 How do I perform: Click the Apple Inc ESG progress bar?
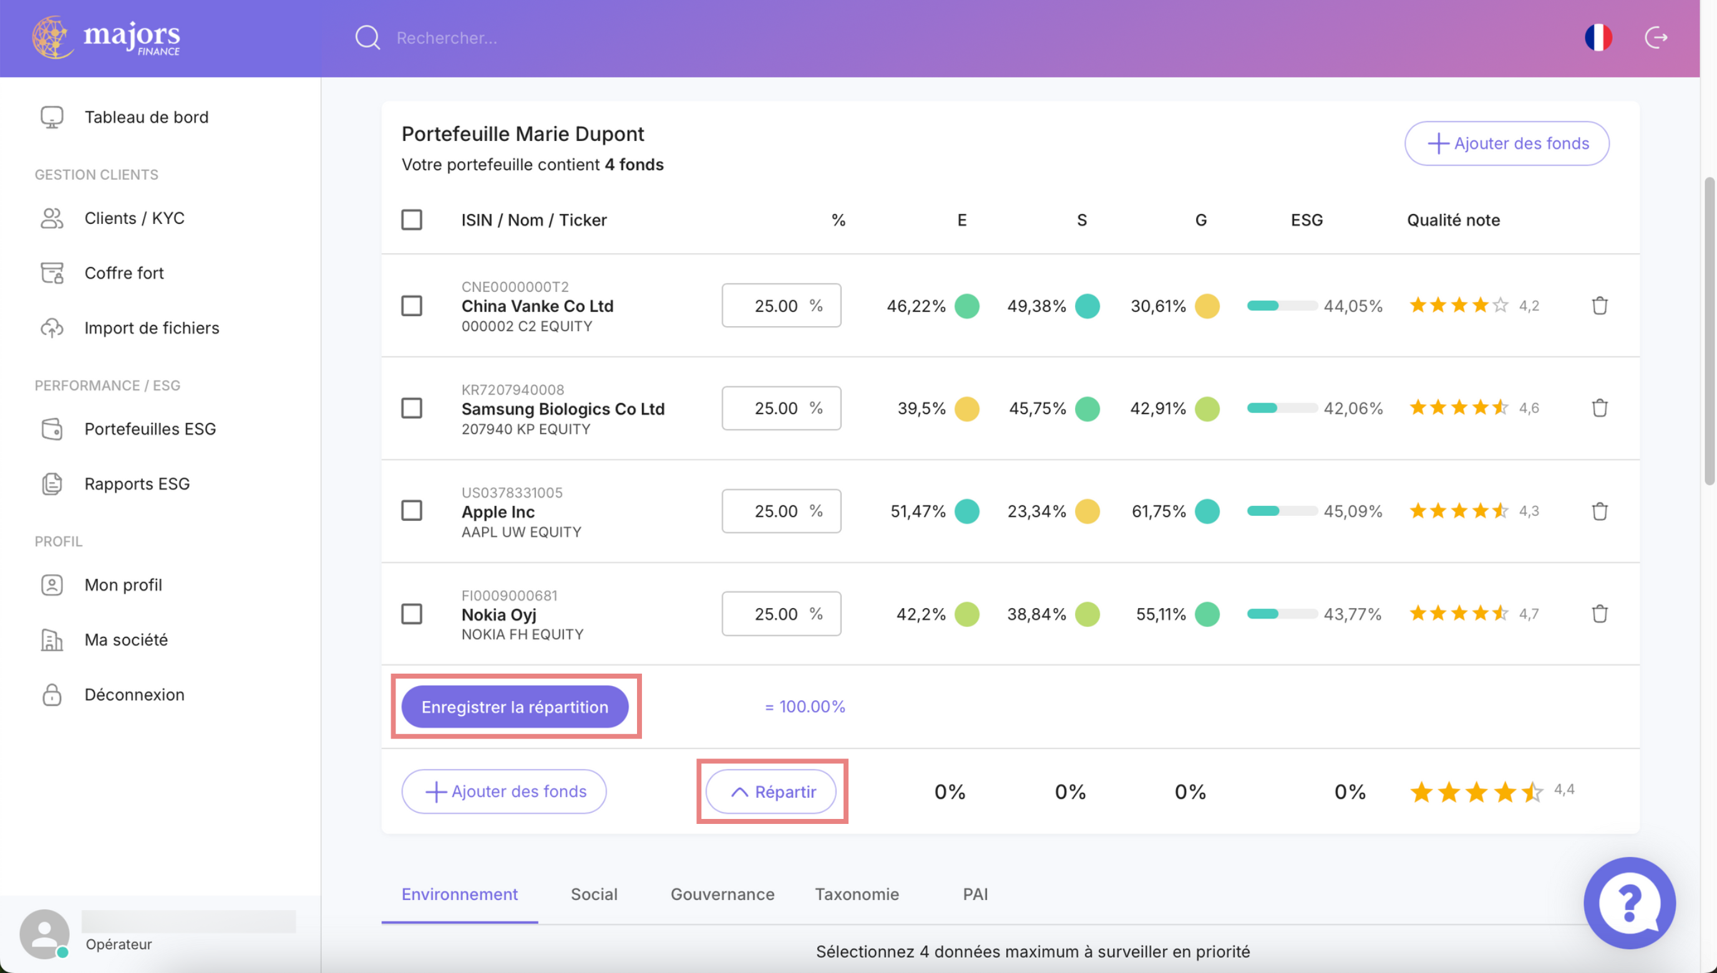point(1282,511)
